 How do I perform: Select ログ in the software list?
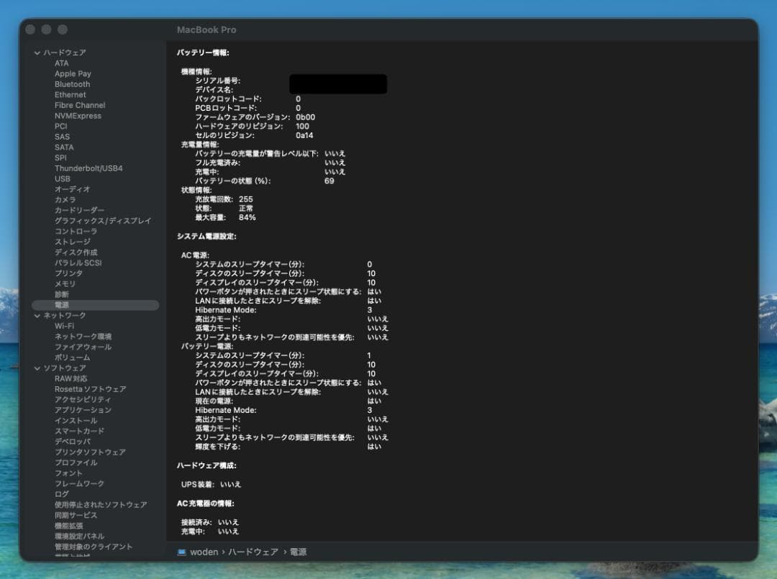coord(61,494)
